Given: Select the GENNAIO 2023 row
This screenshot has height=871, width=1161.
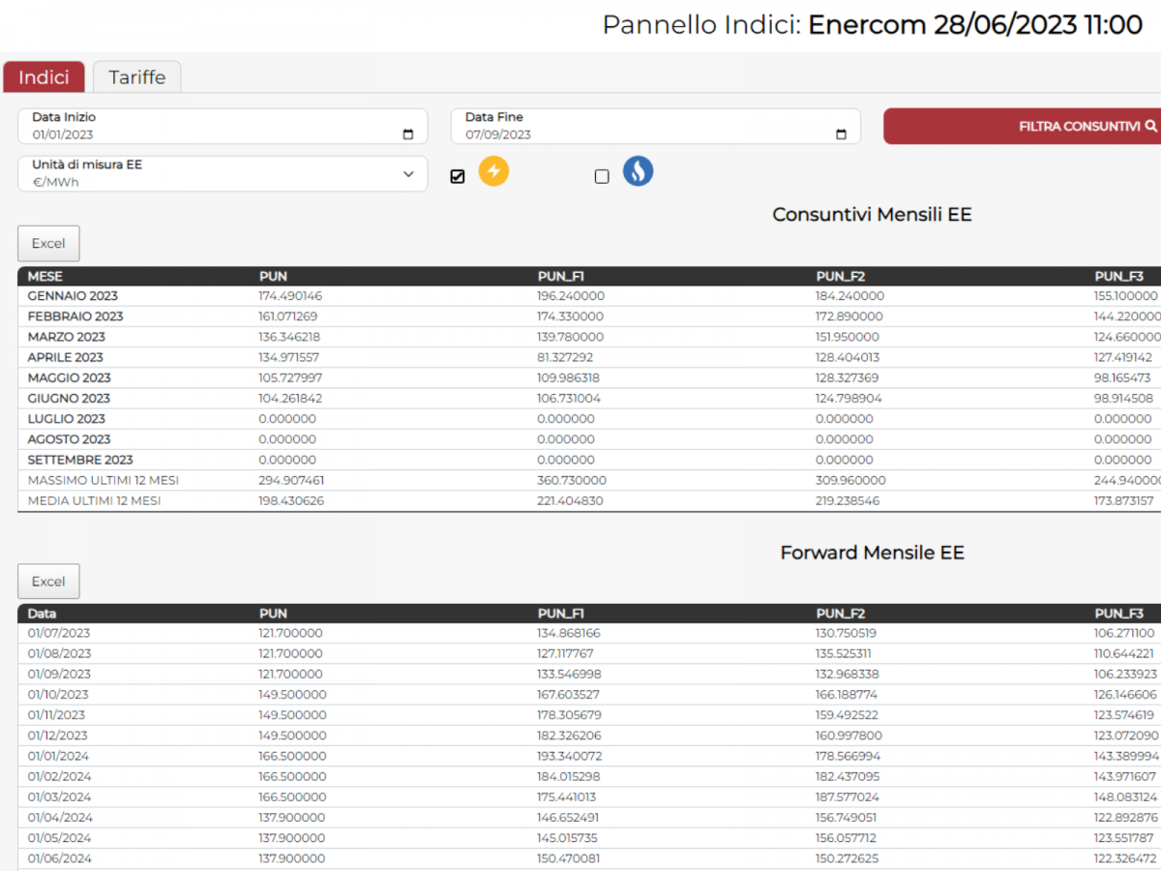Looking at the screenshot, I should (73, 296).
